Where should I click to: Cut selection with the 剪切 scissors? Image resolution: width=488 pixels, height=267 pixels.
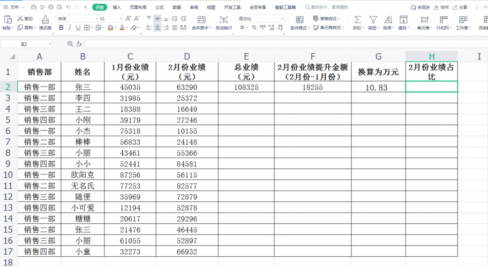[25, 19]
